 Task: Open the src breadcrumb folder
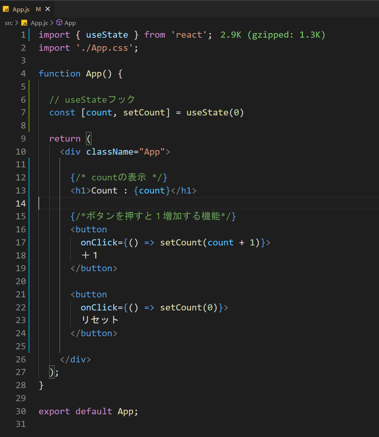[x=8, y=23]
